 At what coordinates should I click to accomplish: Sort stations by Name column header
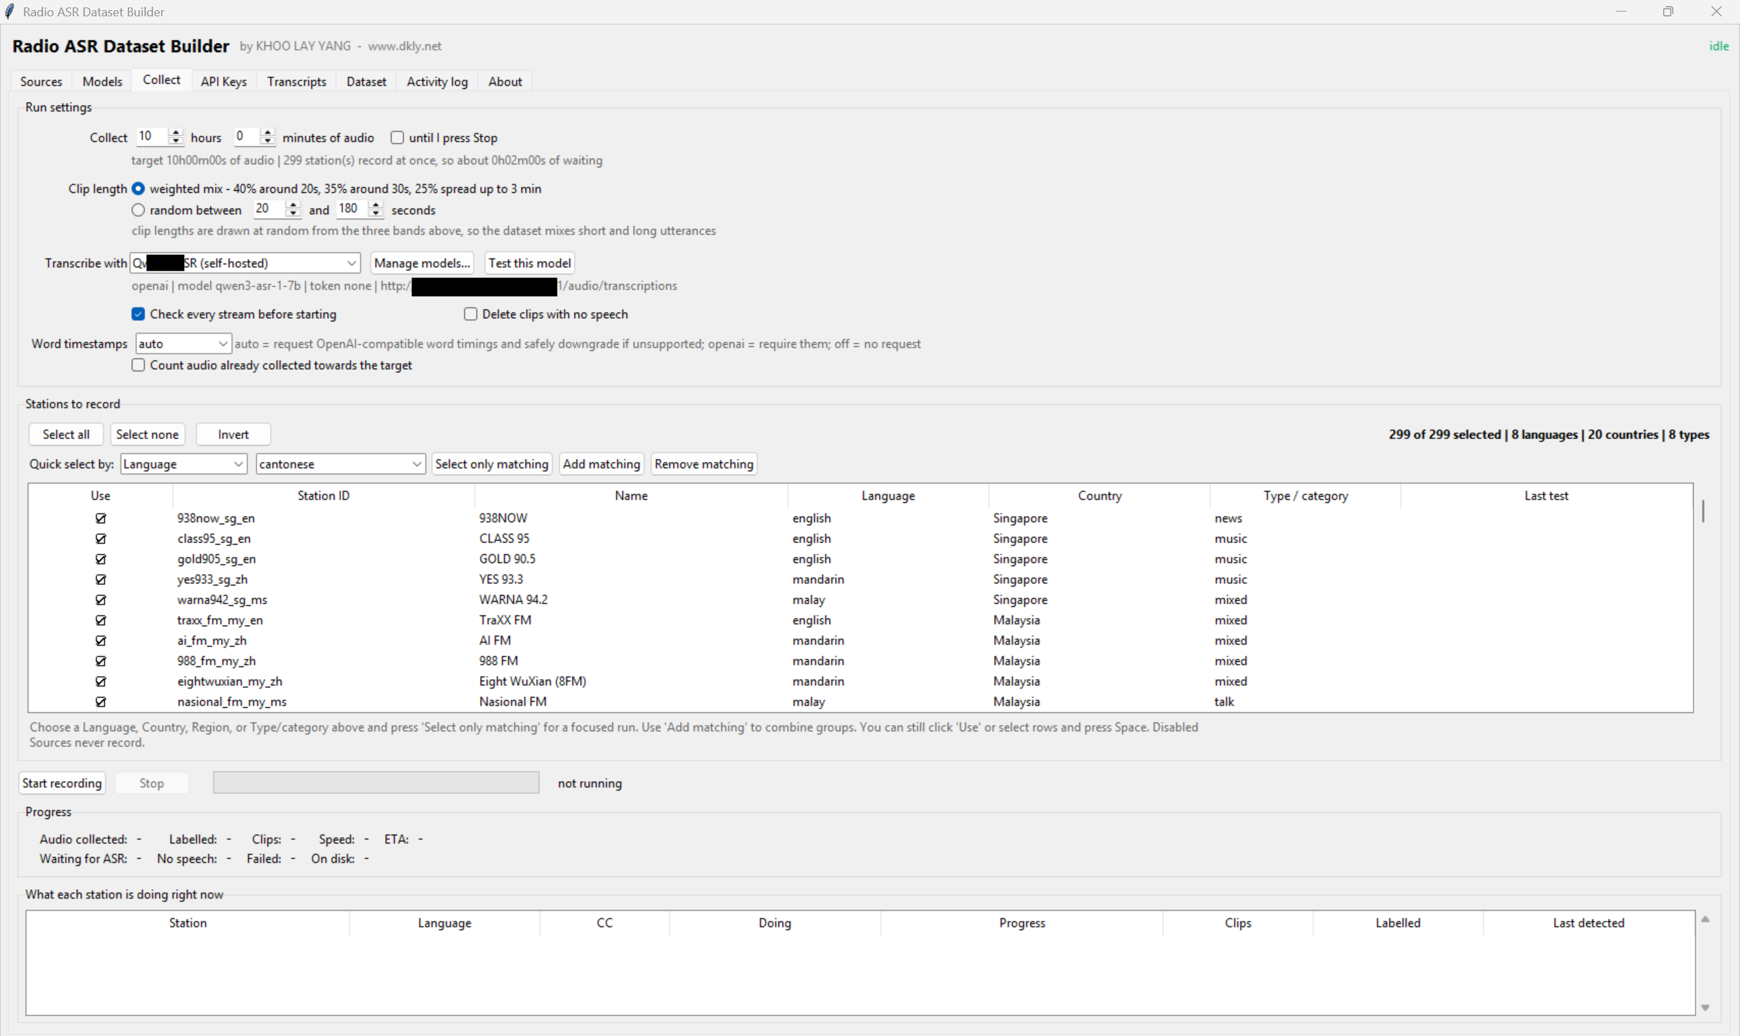[631, 496]
